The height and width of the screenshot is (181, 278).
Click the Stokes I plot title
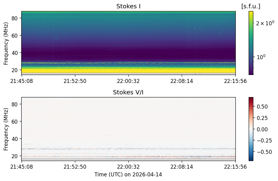[x=128, y=6]
